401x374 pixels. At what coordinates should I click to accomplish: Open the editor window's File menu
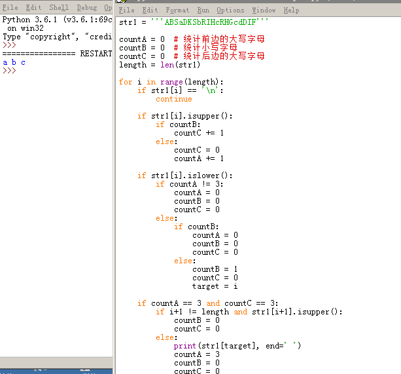pos(126,10)
